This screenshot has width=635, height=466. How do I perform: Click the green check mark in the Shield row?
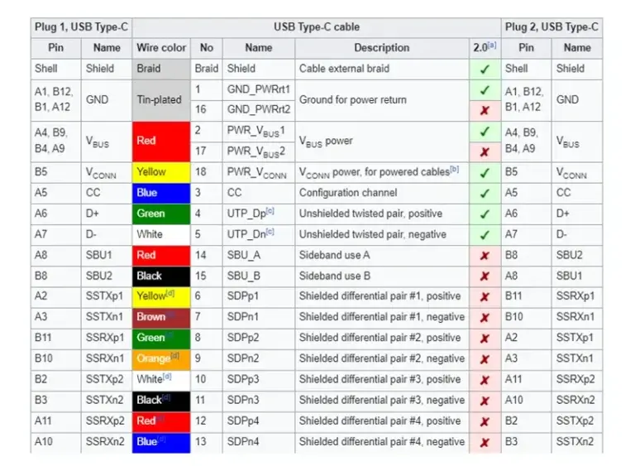(485, 69)
